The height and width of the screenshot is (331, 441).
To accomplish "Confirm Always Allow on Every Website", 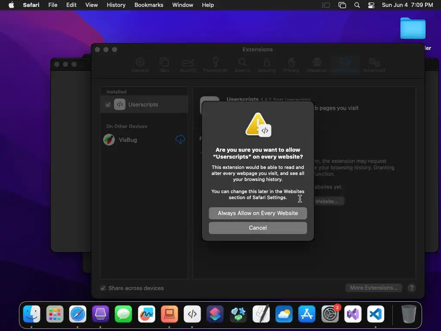I will click(x=258, y=213).
